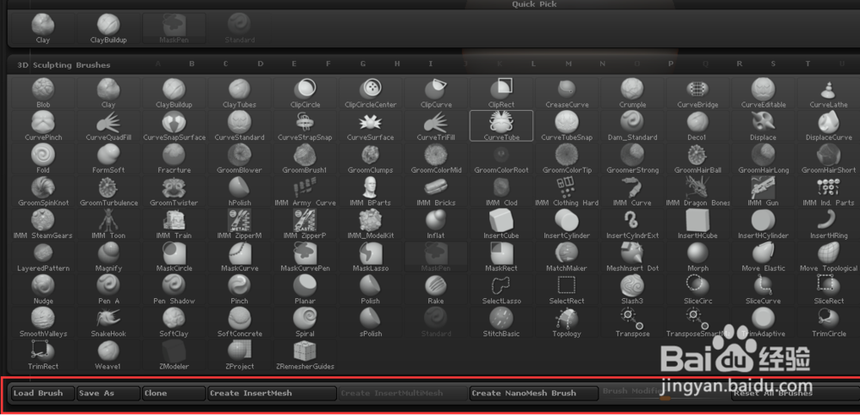The width and height of the screenshot is (860, 415).
Task: Choose the ZRemesherGuides brush
Action: [305, 355]
